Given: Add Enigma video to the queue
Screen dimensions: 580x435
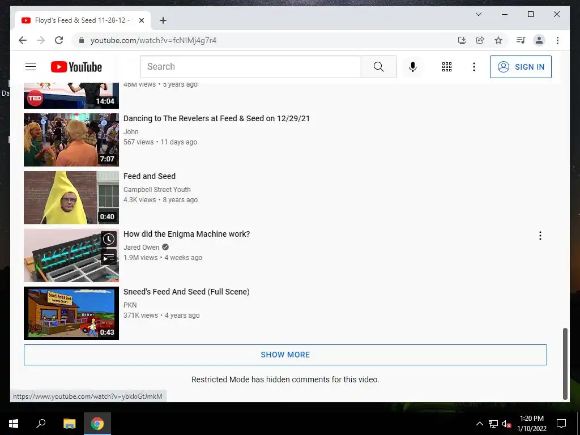Looking at the screenshot, I should point(109,258).
